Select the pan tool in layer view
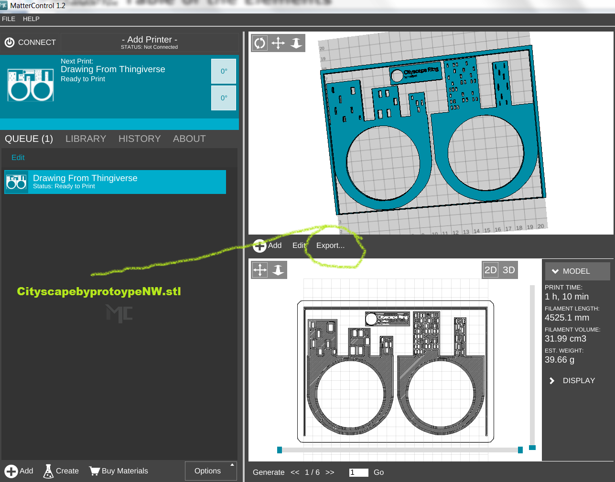Image resolution: width=615 pixels, height=482 pixels. (260, 270)
